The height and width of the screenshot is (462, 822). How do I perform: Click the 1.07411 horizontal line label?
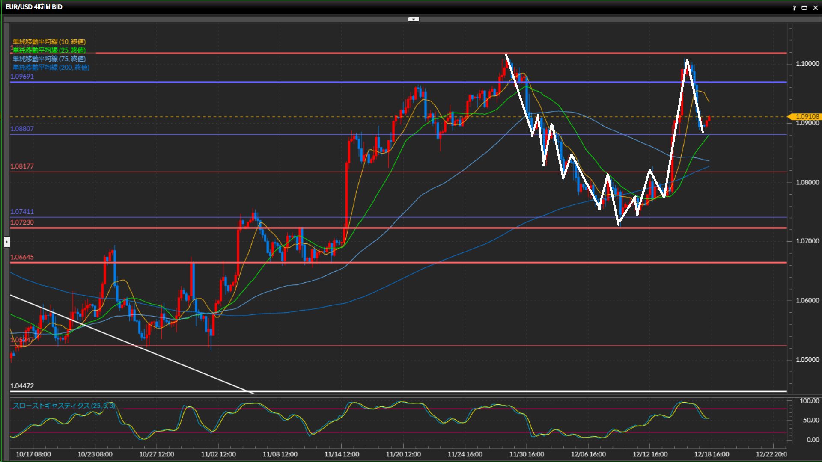click(x=22, y=212)
